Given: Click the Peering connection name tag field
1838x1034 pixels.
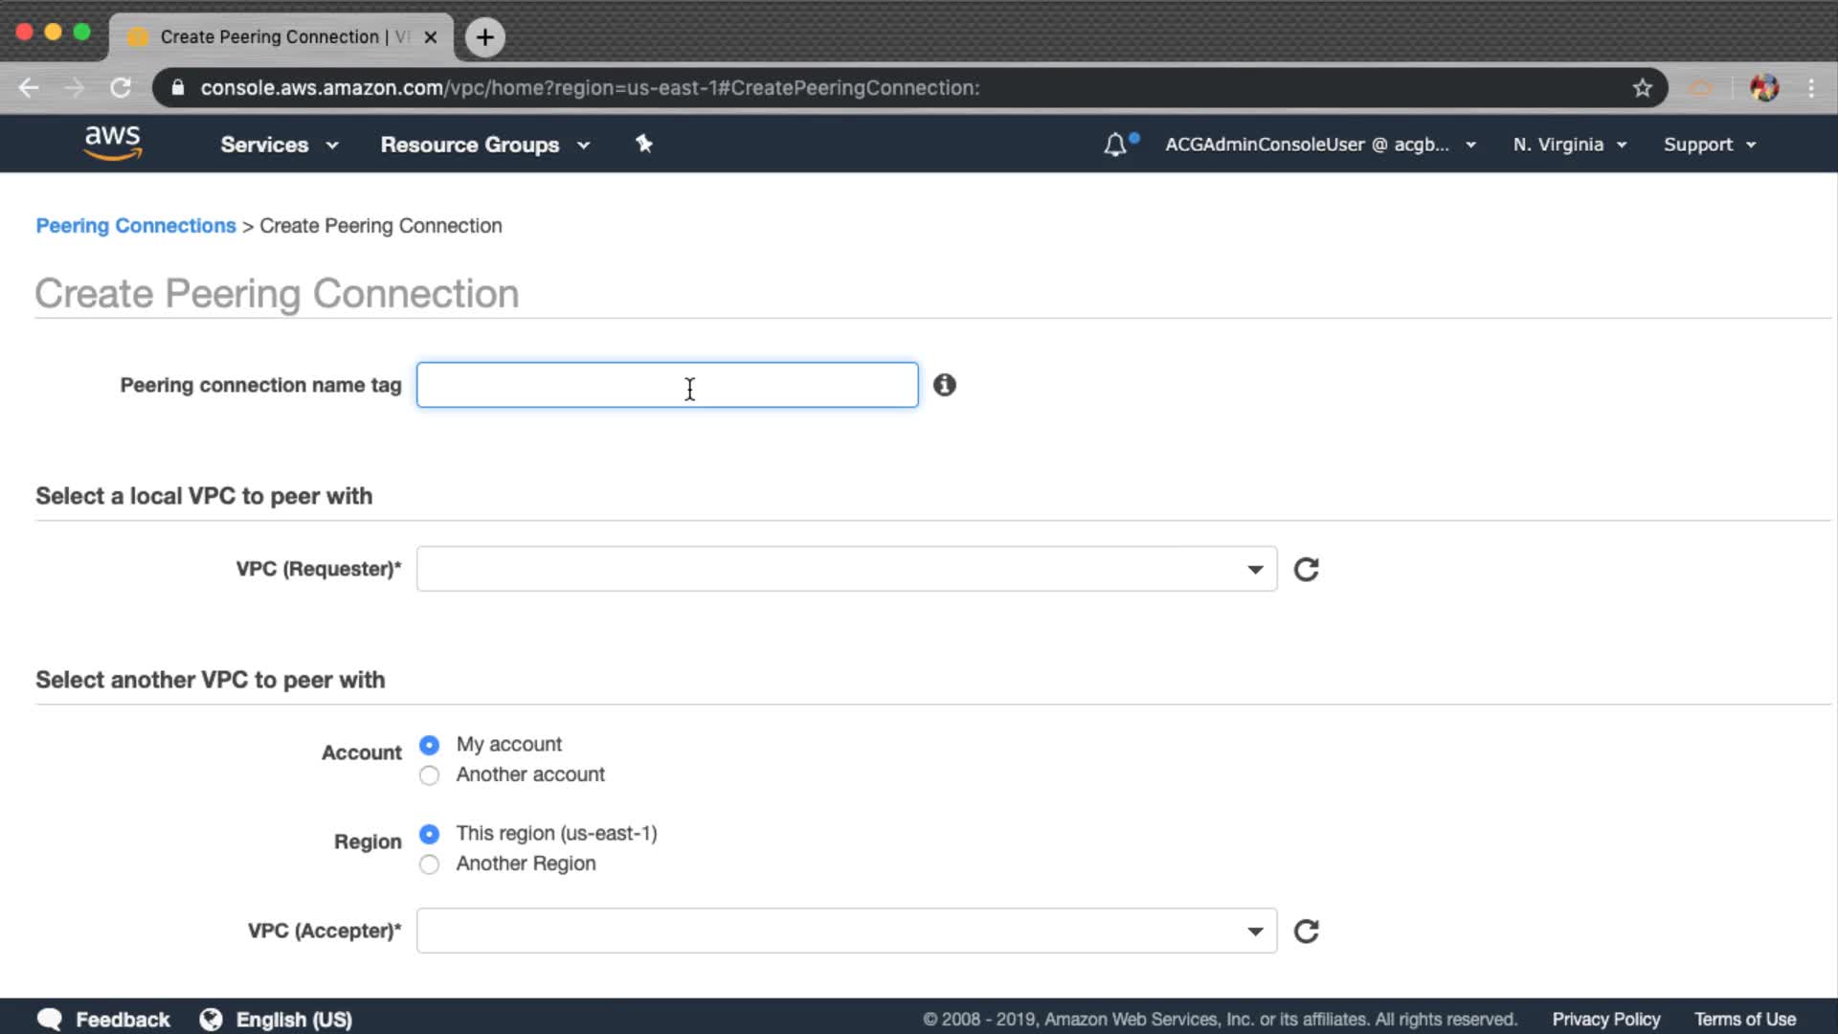Looking at the screenshot, I should pyautogui.click(x=667, y=385).
